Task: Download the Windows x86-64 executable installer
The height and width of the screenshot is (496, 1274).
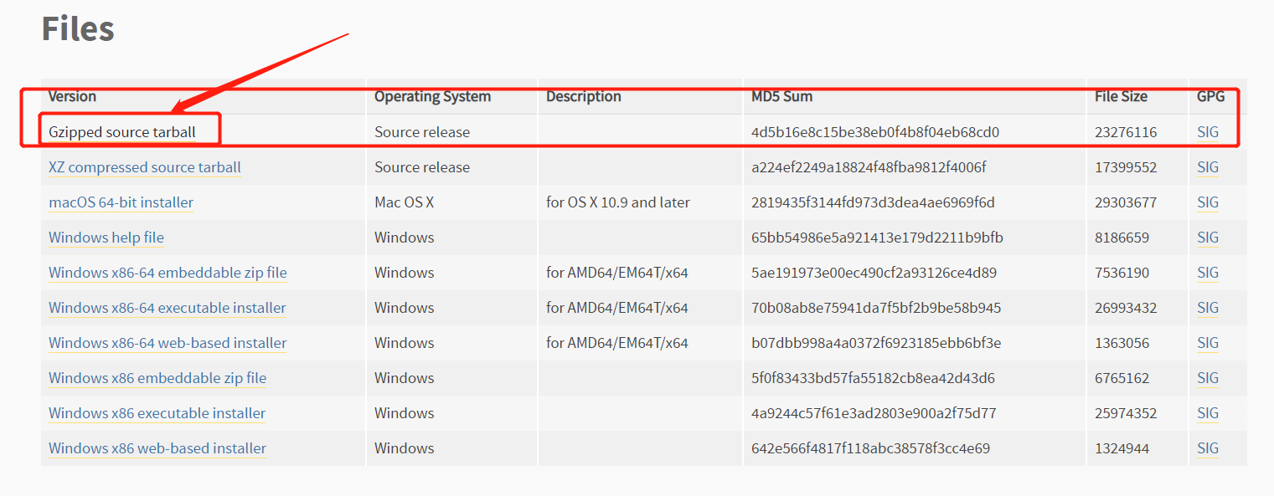Action: tap(167, 307)
